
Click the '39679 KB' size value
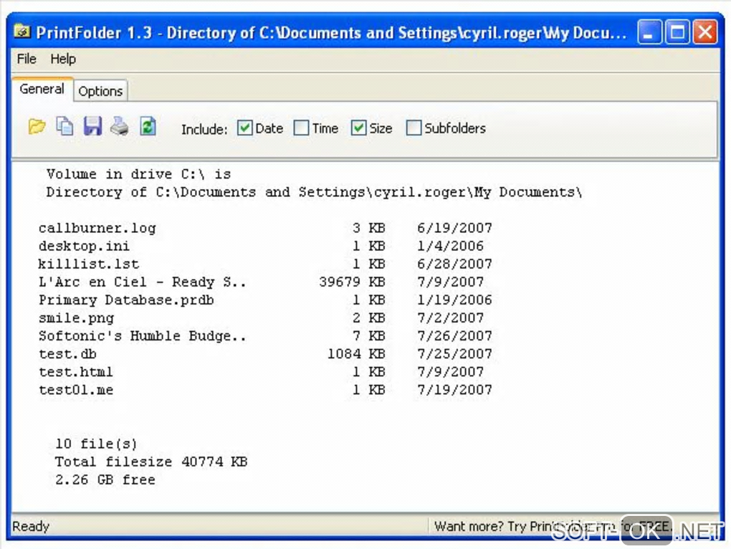[352, 282]
